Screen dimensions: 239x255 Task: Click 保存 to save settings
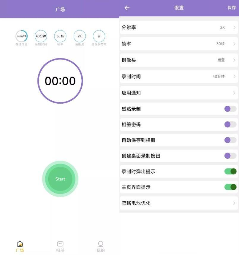(x=232, y=8)
